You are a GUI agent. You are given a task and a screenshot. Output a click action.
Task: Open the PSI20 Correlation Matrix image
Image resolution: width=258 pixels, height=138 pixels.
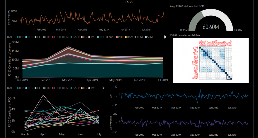tap(211, 60)
